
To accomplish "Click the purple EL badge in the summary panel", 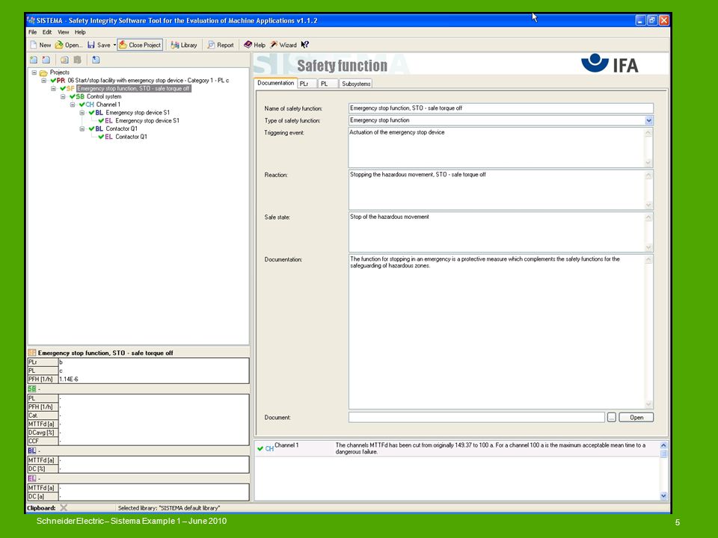I will (31, 478).
